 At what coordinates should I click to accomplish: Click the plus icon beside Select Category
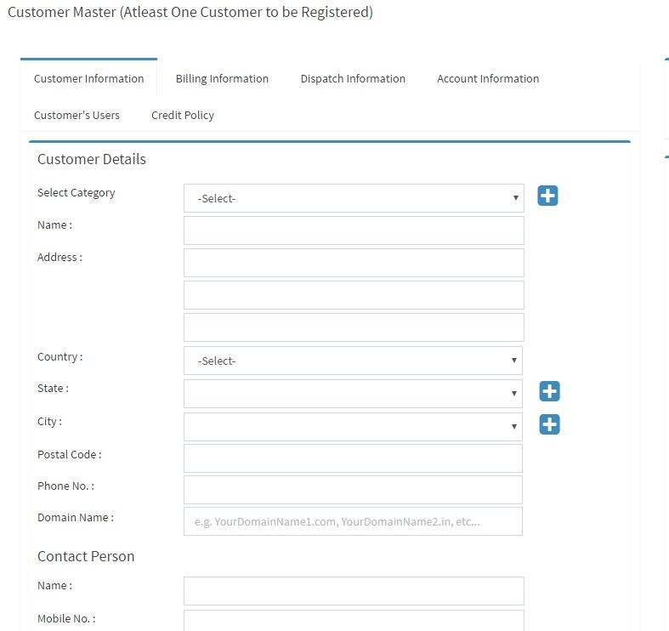547,196
